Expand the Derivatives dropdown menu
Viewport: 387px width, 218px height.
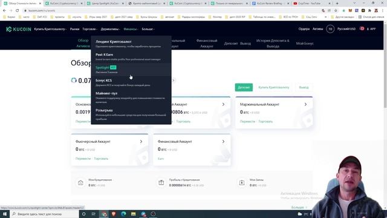[x=110, y=29]
